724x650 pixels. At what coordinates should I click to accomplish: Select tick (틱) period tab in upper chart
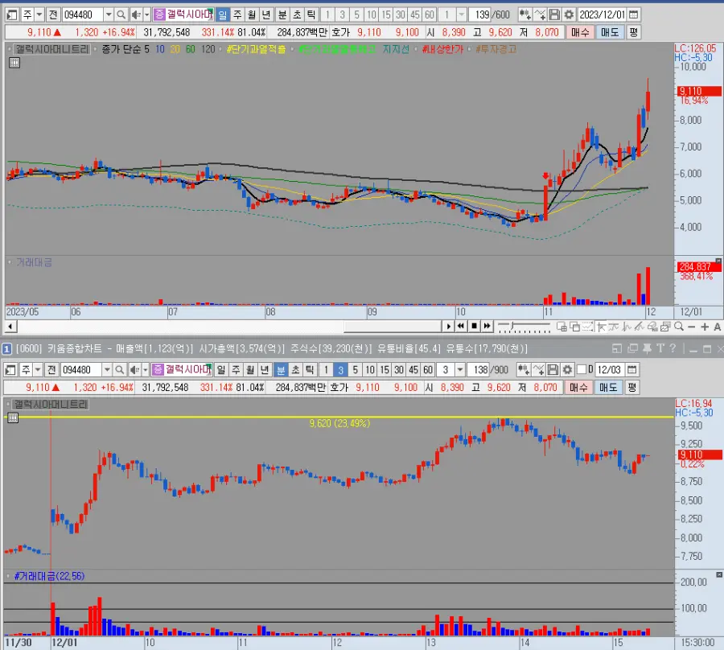pos(311,14)
